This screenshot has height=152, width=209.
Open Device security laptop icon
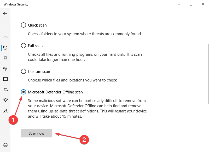pyautogui.click(x=5, y=90)
